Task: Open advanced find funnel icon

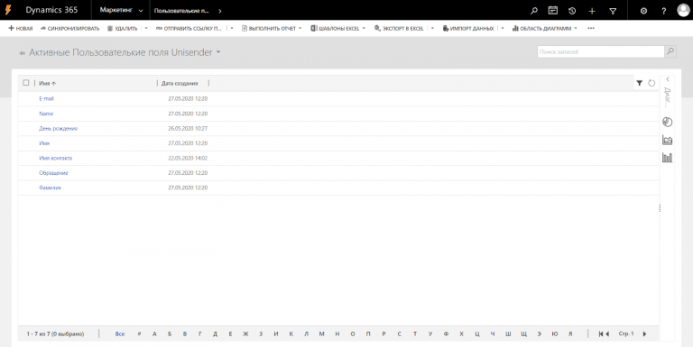Action: (613, 11)
